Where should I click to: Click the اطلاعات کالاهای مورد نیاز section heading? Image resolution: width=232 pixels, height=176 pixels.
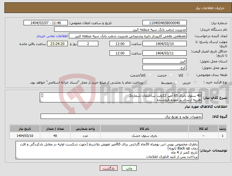tap(206, 107)
